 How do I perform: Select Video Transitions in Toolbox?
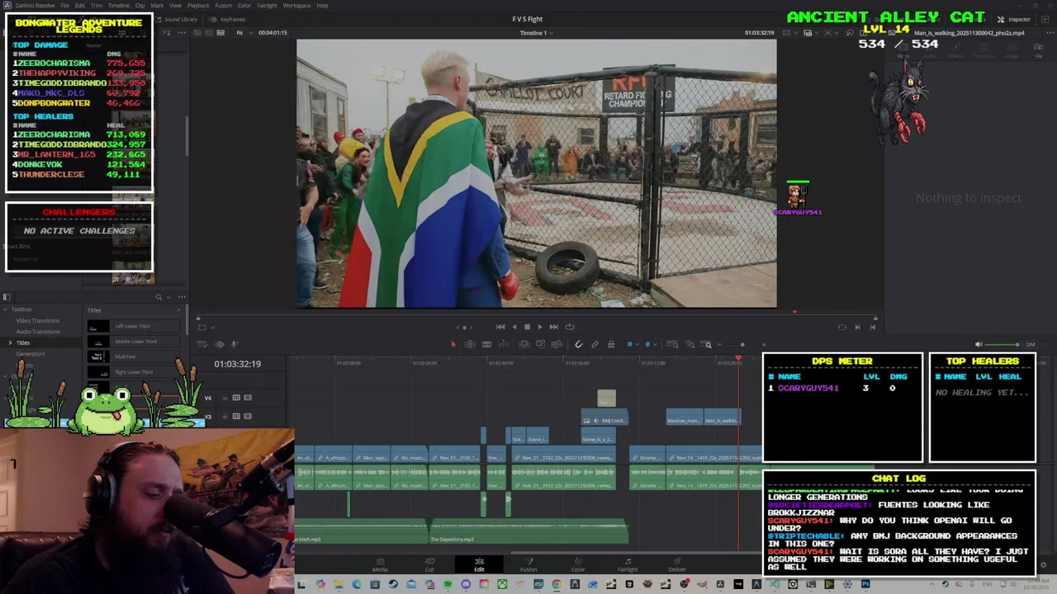(38, 320)
